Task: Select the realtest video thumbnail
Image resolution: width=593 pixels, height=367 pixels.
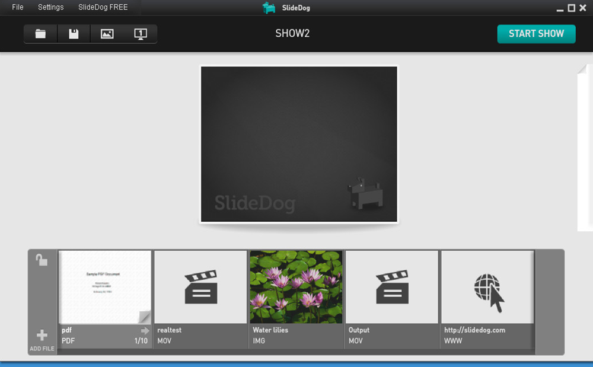Action: [x=201, y=287]
